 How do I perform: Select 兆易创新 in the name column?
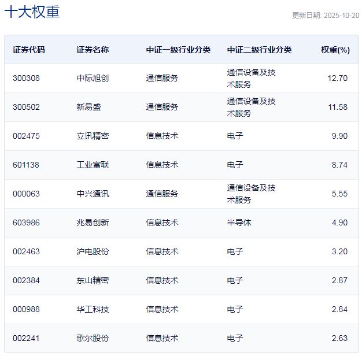[93, 222]
